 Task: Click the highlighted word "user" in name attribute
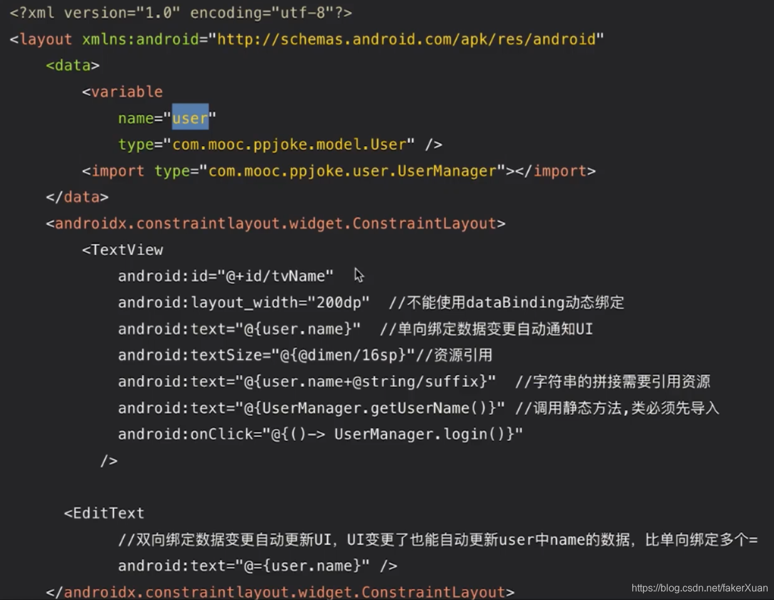(x=190, y=118)
